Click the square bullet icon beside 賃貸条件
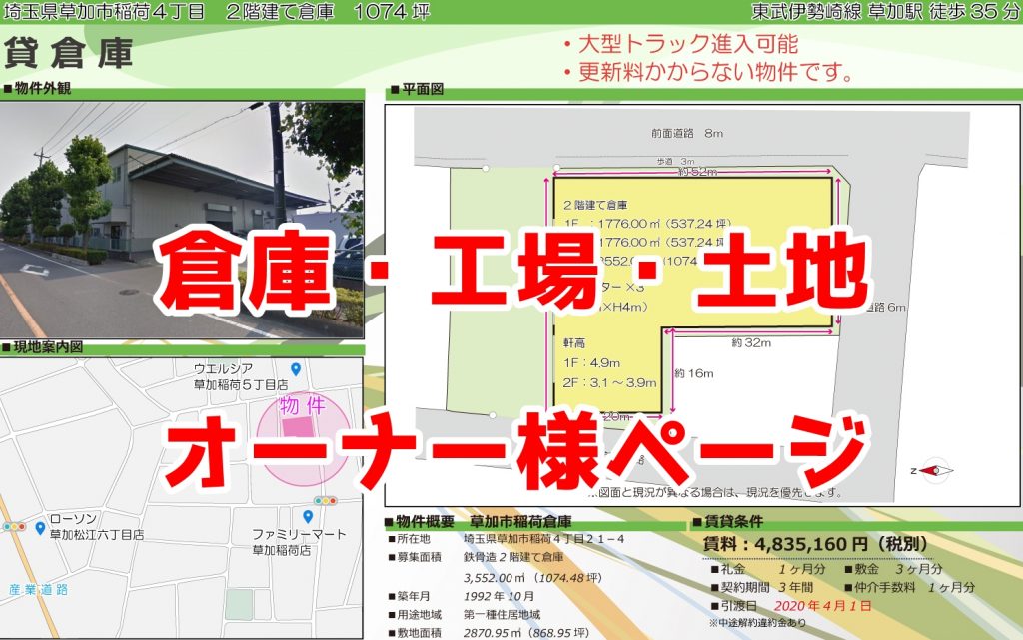Screen dimensions: 1023x640 point(698,524)
